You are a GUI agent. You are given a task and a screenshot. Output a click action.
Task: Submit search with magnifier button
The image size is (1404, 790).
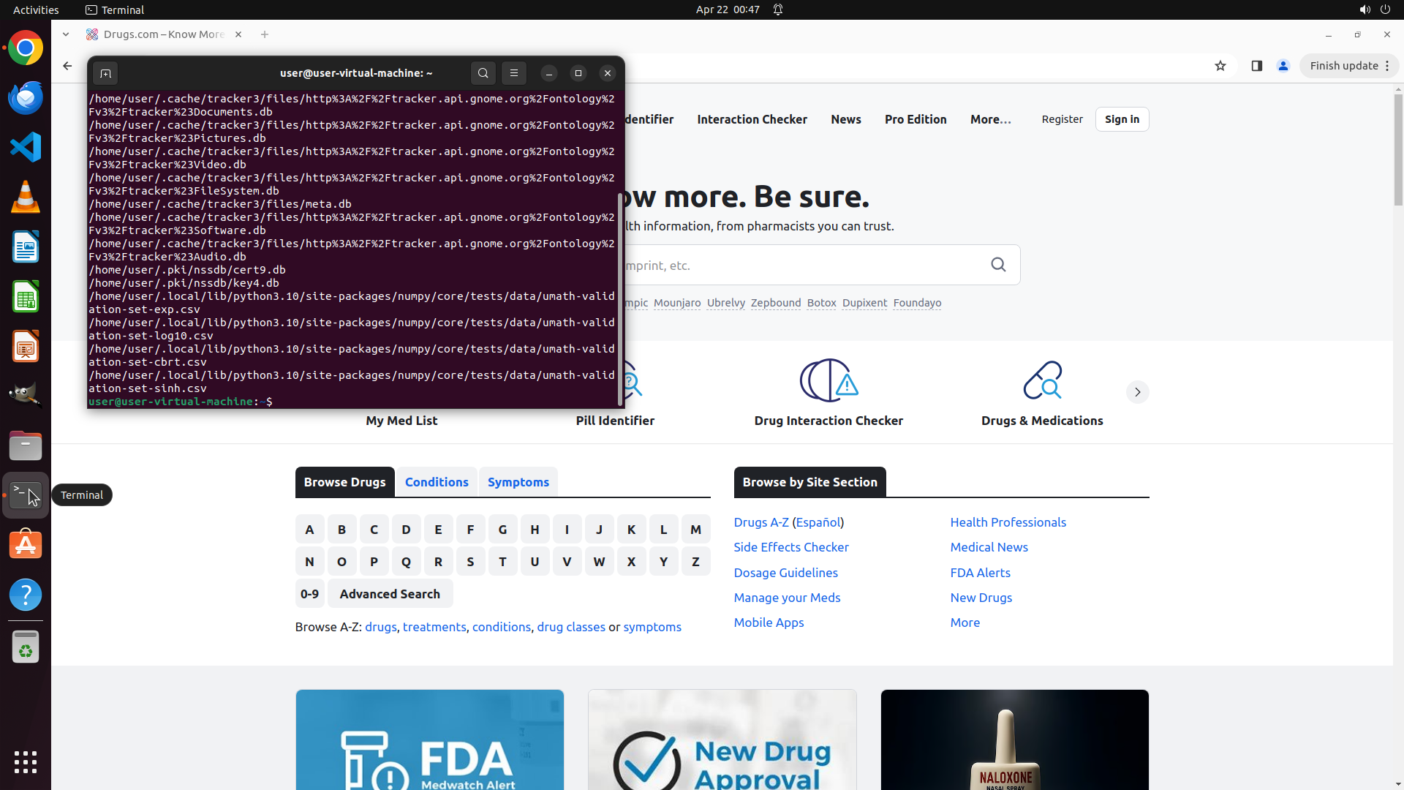pyautogui.click(x=998, y=265)
